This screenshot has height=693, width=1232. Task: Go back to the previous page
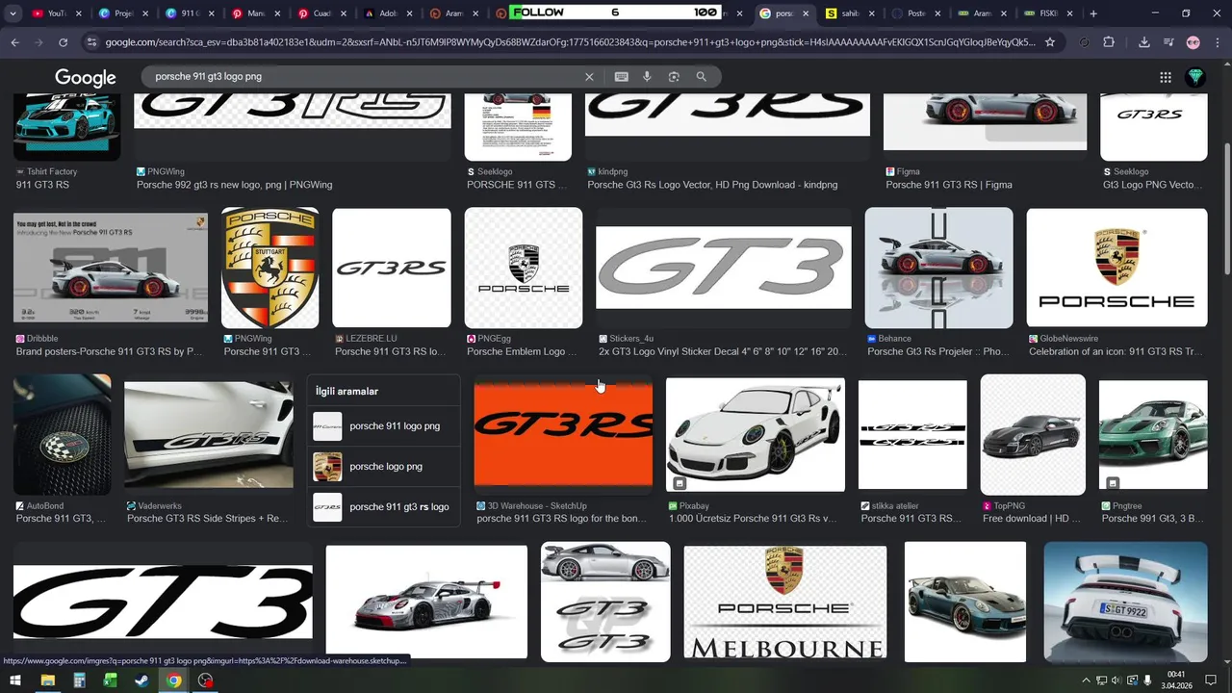click(x=14, y=42)
